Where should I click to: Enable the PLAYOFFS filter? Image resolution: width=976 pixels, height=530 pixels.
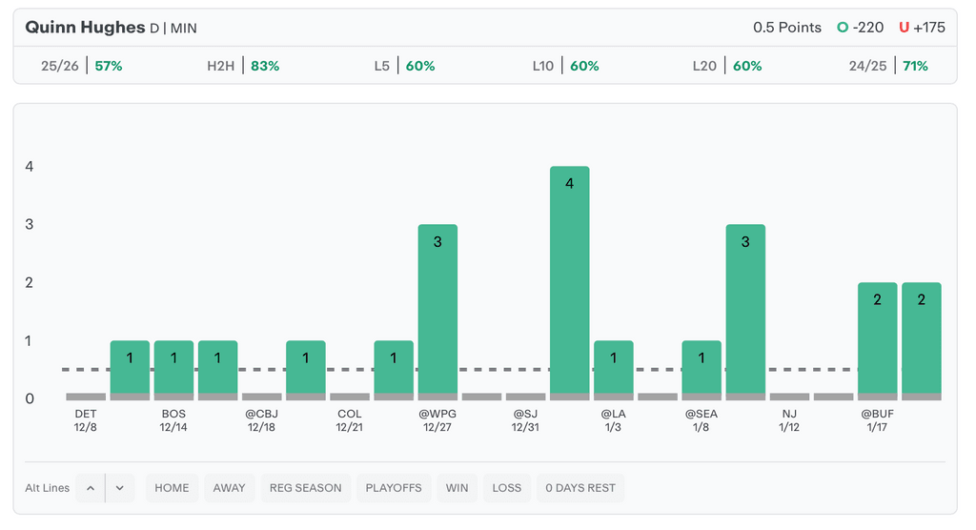pyautogui.click(x=394, y=488)
